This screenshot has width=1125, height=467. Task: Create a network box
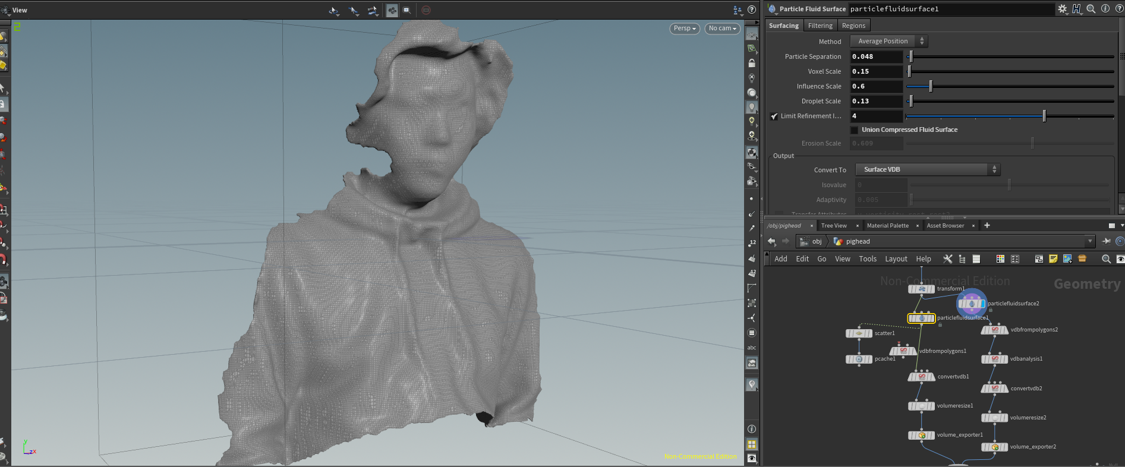tap(1039, 259)
